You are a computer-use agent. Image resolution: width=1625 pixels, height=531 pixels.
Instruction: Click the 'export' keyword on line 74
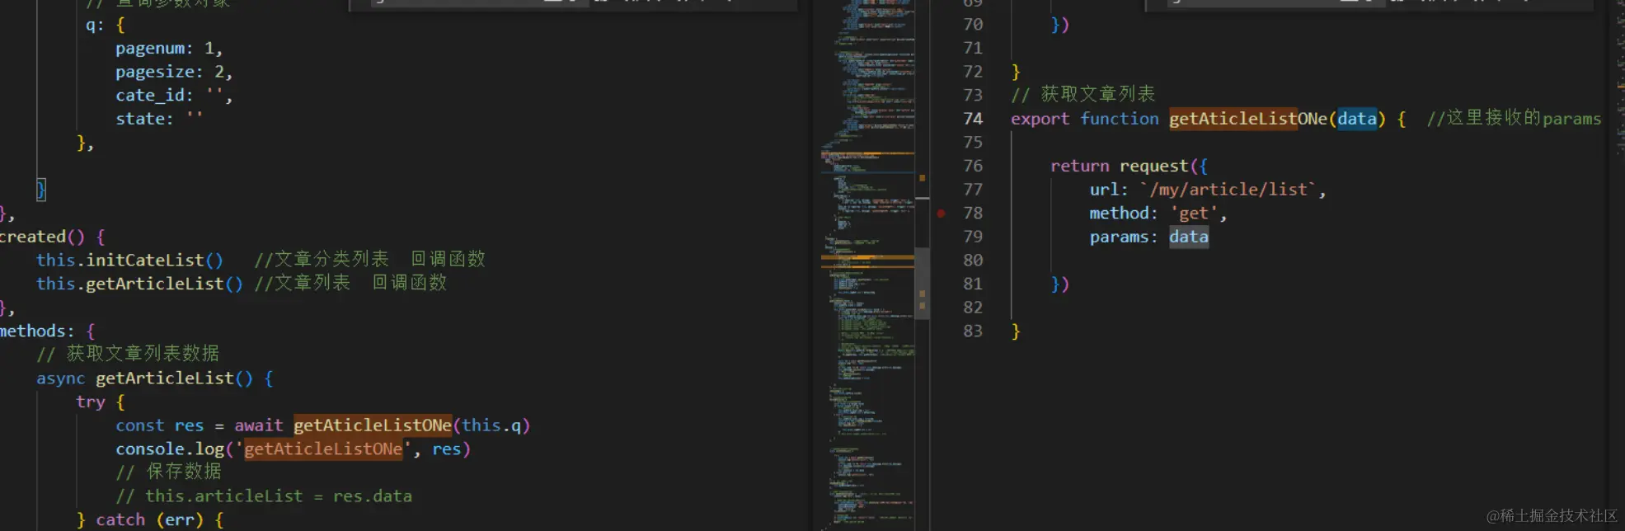click(1040, 119)
